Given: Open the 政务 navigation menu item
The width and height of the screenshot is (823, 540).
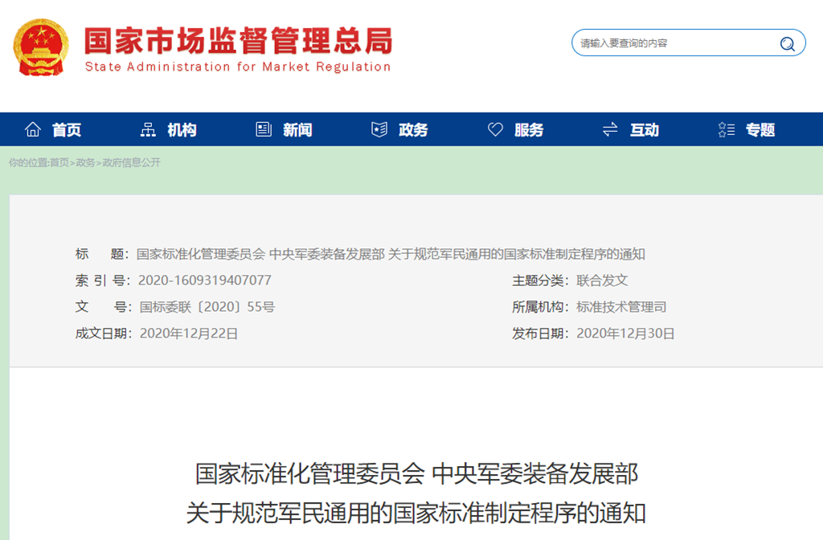Looking at the screenshot, I should coord(413,129).
